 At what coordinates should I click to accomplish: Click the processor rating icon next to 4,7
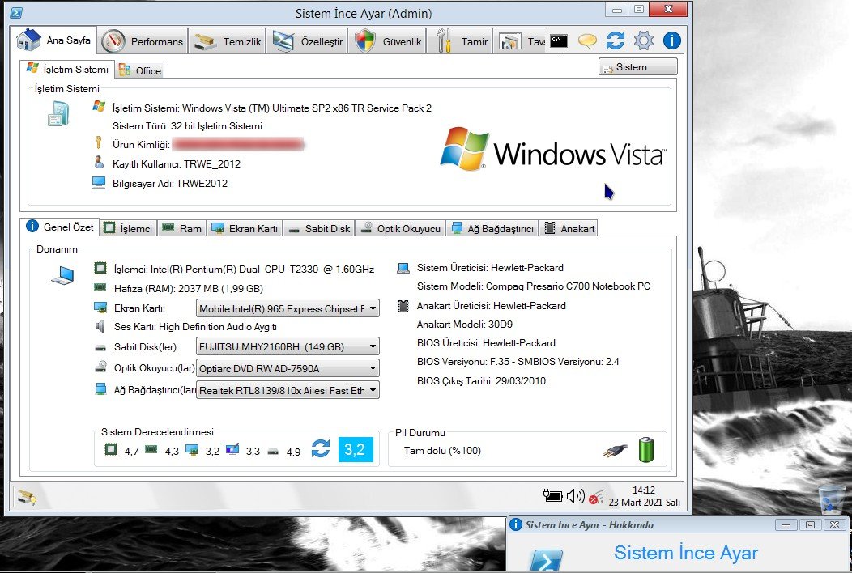coord(111,450)
